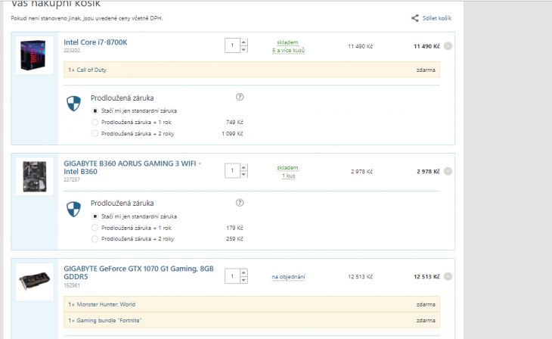Choose +2 roky warranty for 259 Kč
Screen dimensions: 552x339
(95, 239)
